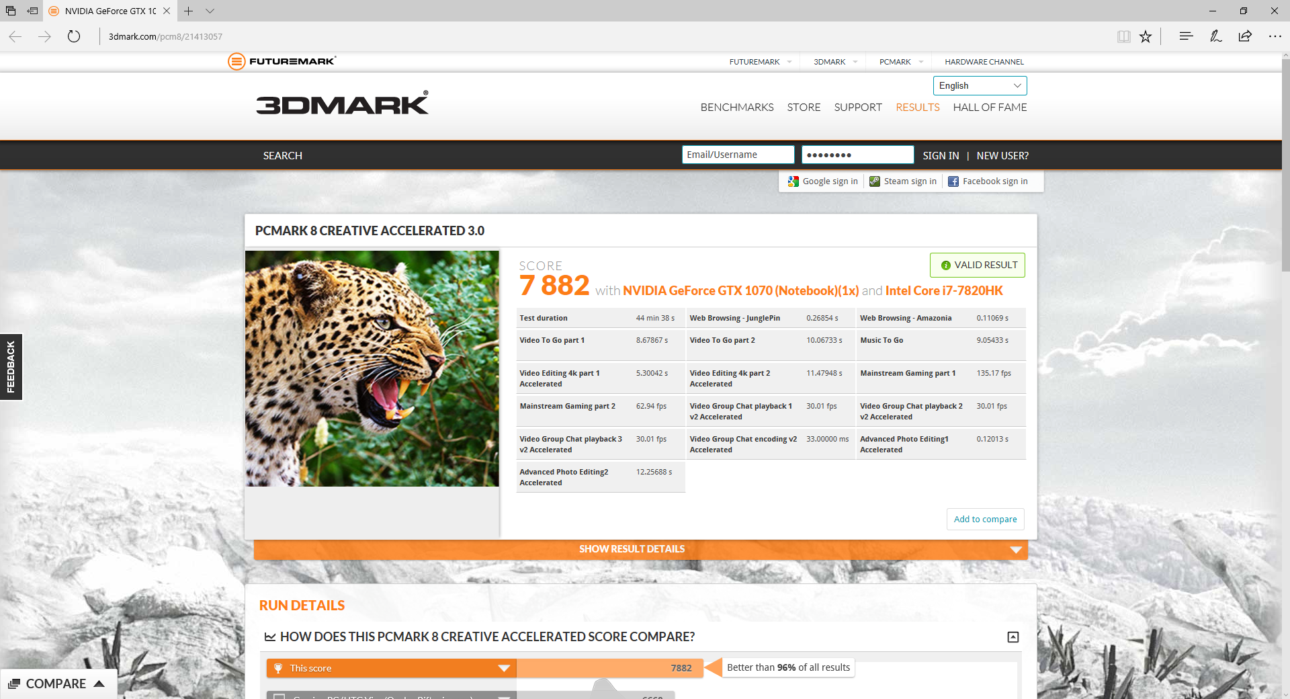1290x699 pixels.
Task: Click the Make a Web Note pen icon
Action: (1215, 36)
